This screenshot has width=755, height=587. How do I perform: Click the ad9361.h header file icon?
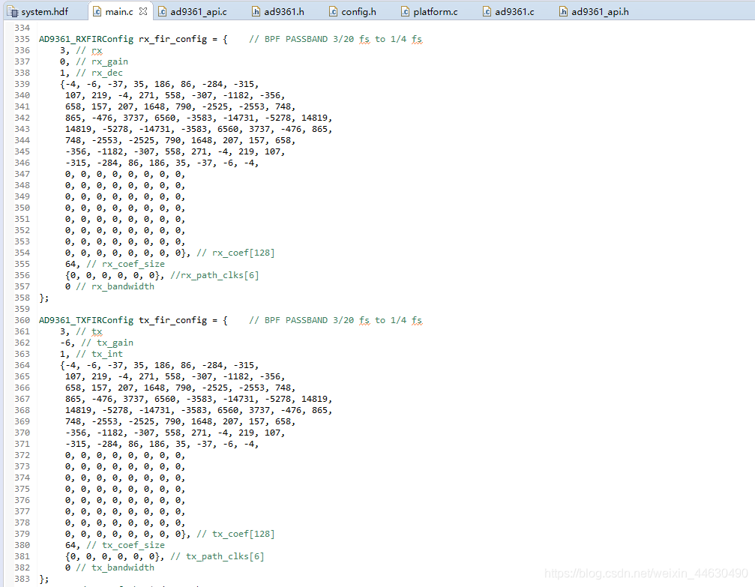[256, 11]
